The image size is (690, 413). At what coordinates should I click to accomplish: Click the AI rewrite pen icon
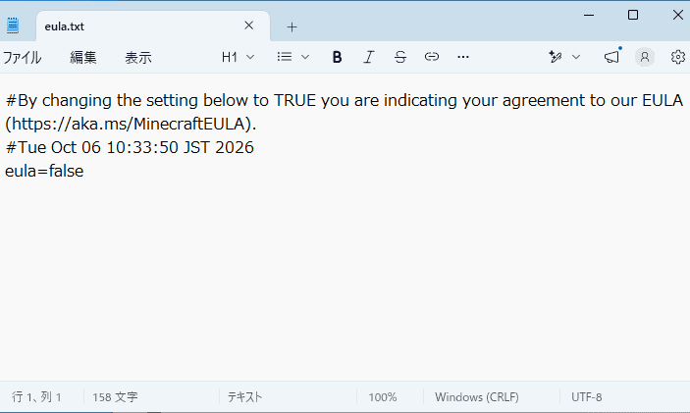point(556,57)
